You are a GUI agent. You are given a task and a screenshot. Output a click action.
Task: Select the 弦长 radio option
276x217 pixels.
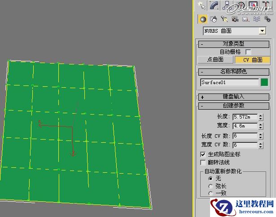tap(210, 186)
